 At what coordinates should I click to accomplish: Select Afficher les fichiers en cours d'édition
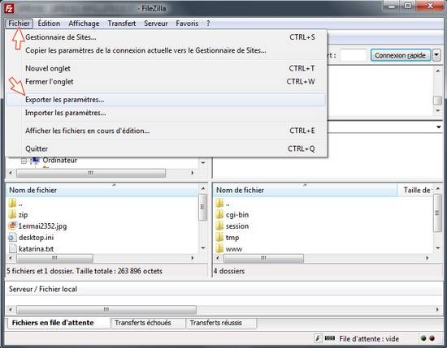pos(166,131)
